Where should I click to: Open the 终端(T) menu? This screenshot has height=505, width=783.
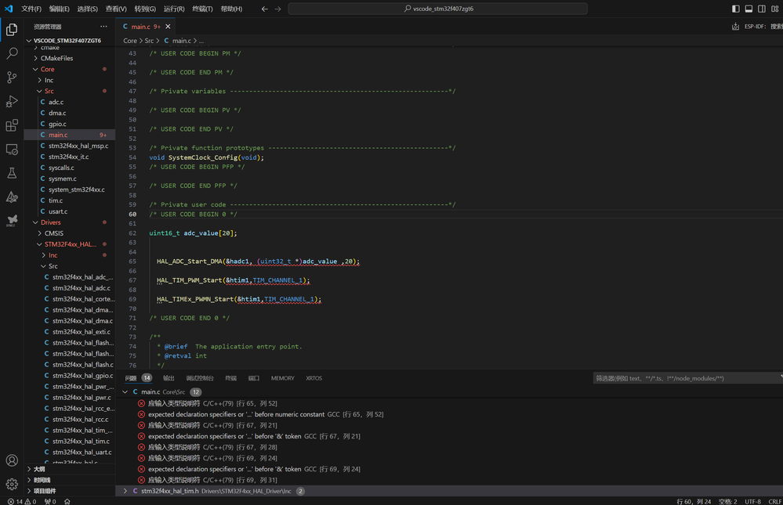click(x=202, y=9)
